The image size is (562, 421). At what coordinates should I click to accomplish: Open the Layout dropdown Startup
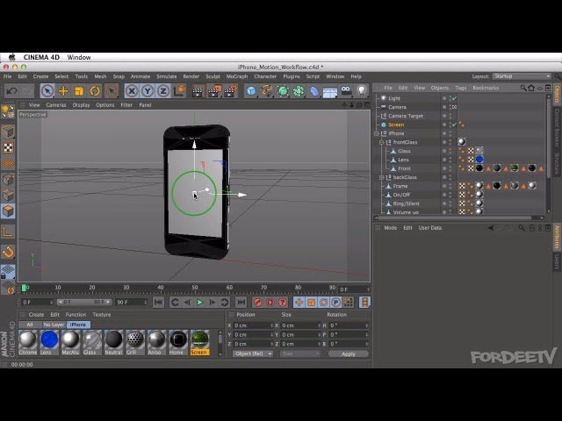tap(522, 76)
